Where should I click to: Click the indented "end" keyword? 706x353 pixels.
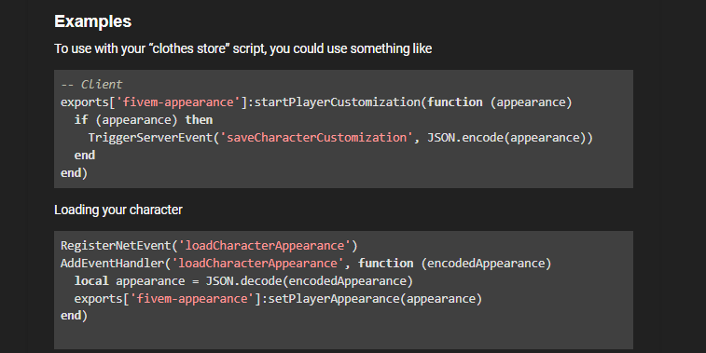coord(85,156)
